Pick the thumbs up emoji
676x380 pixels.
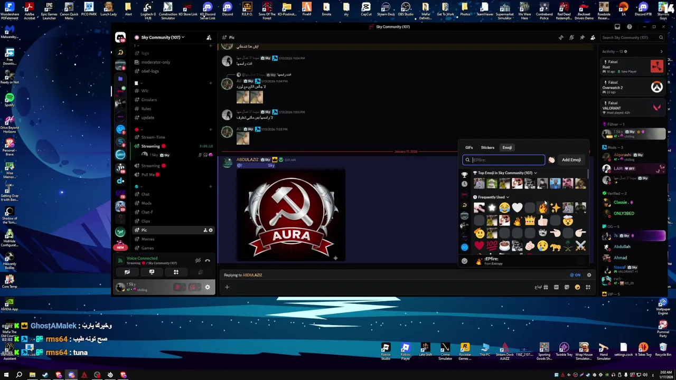(x=542, y=221)
